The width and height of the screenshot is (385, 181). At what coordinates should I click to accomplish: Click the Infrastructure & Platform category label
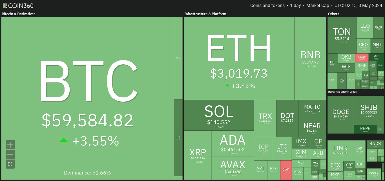point(205,14)
